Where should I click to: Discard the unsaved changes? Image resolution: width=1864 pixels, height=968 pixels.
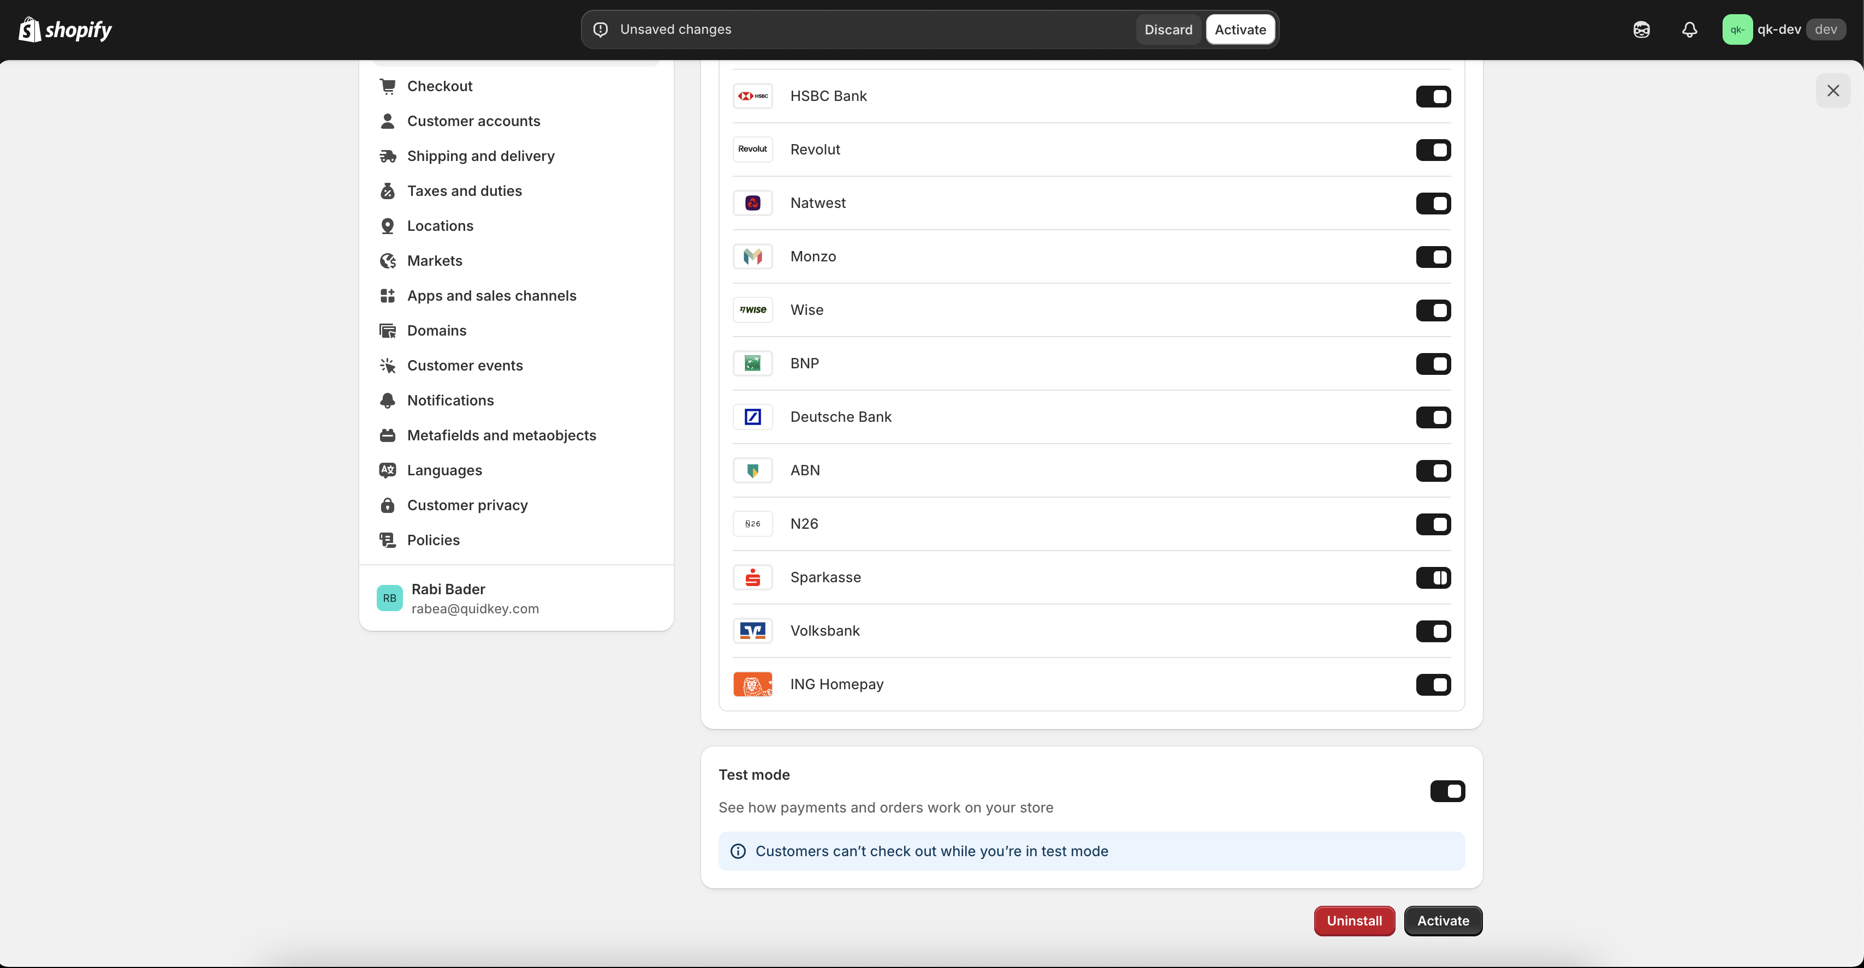(x=1168, y=29)
